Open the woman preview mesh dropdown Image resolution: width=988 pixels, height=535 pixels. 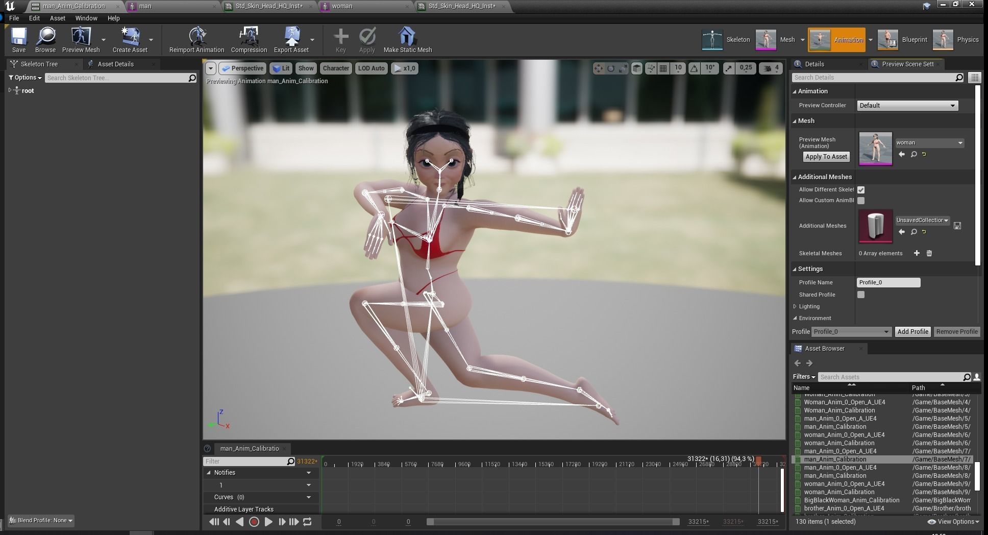pyautogui.click(x=929, y=143)
